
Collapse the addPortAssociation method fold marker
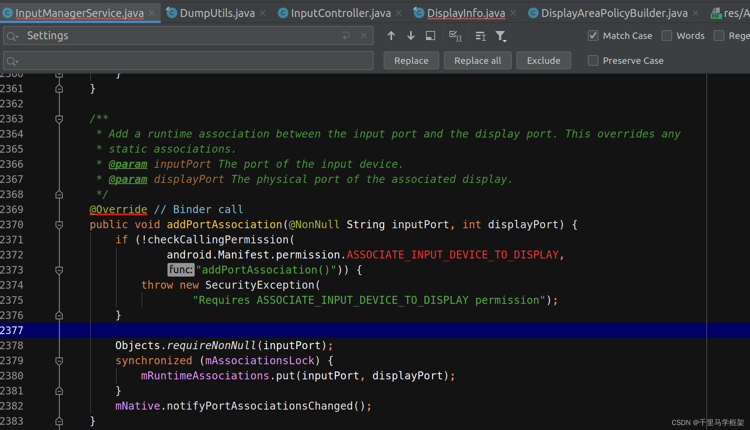click(x=59, y=225)
